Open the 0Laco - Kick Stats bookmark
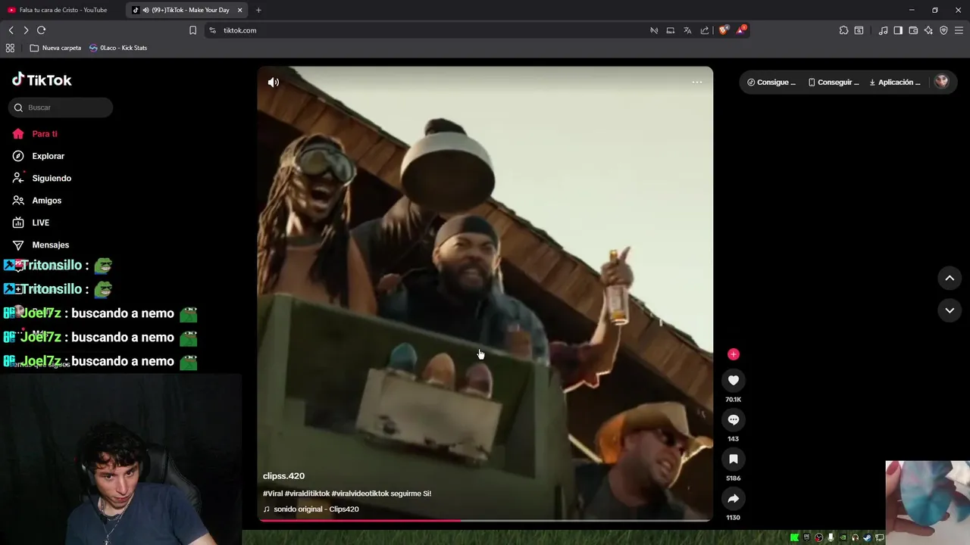970x545 pixels. pos(117,48)
